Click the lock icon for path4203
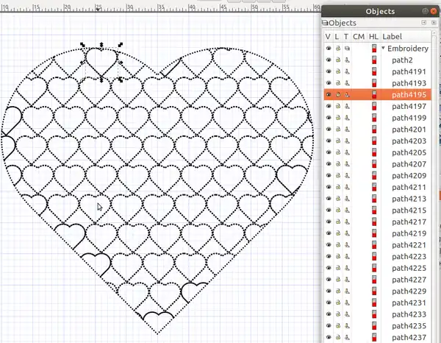The width and height of the screenshot is (441, 343). pyautogui.click(x=337, y=141)
